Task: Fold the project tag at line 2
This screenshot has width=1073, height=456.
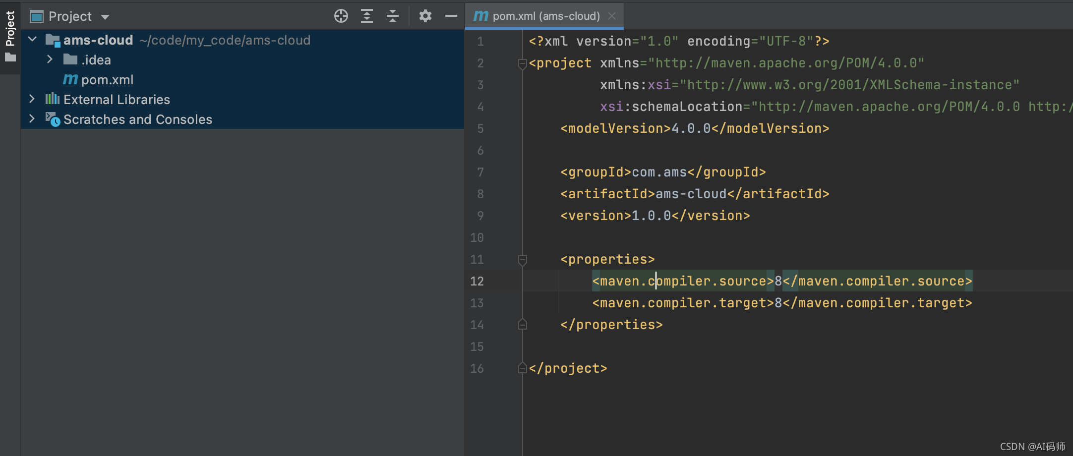Action: tap(522, 63)
